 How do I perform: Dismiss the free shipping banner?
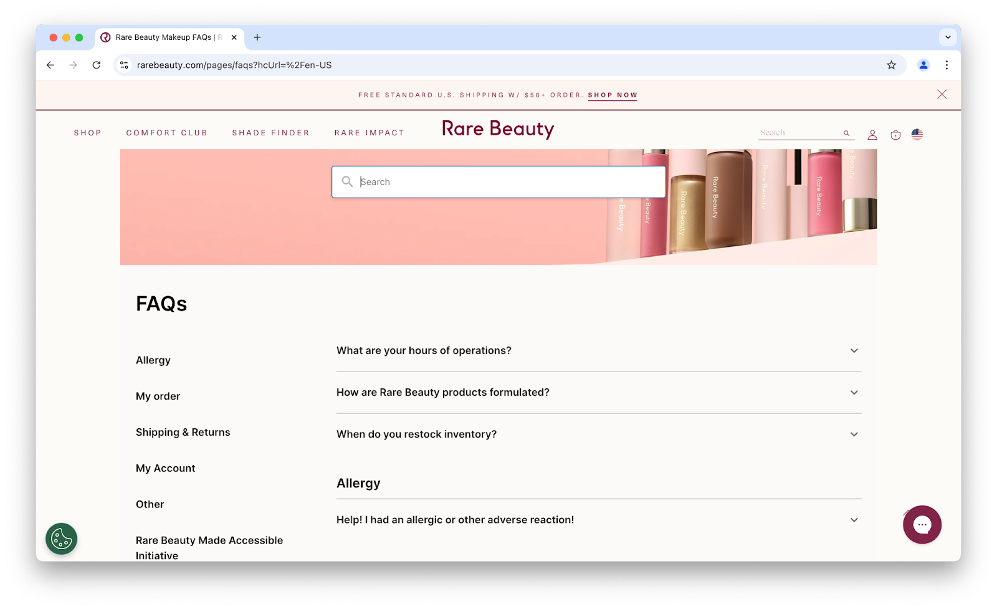pyautogui.click(x=942, y=94)
